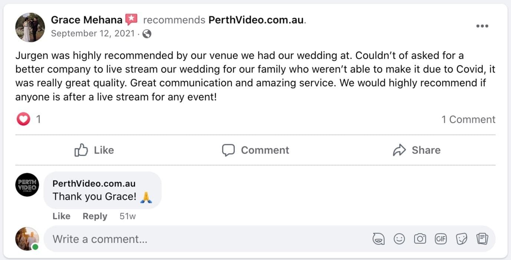Click the camera icon to attach photo

coord(420,239)
